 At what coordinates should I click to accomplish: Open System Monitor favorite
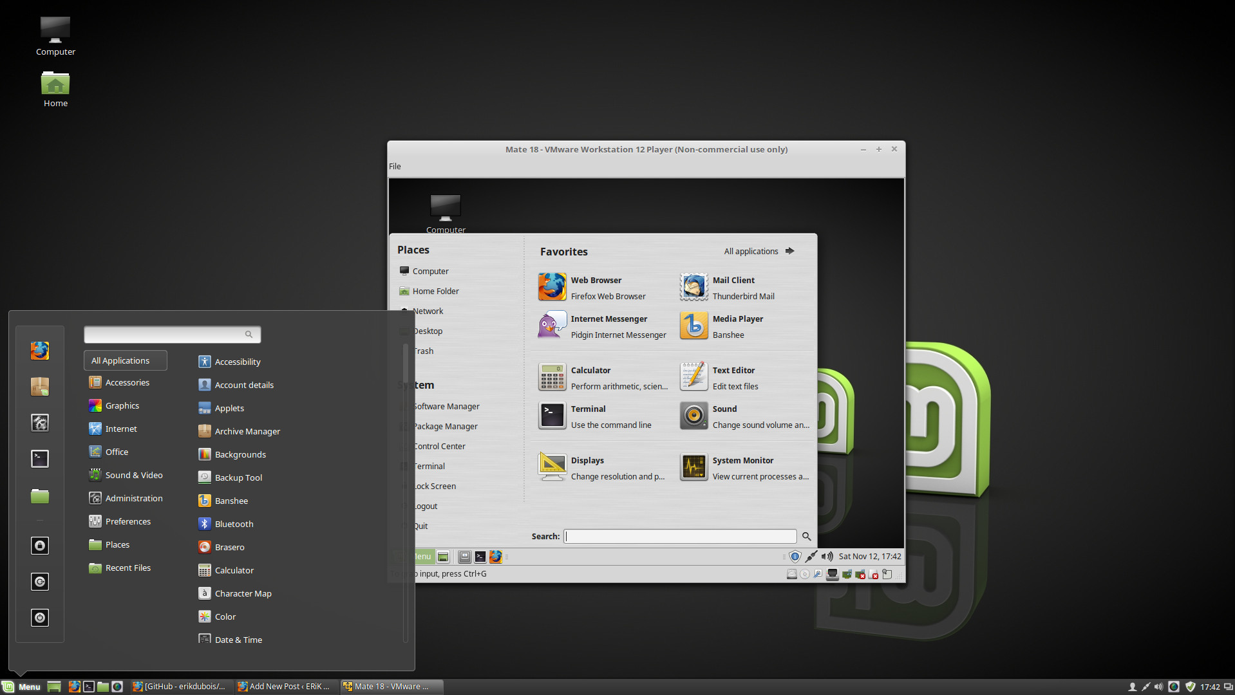pyautogui.click(x=745, y=468)
